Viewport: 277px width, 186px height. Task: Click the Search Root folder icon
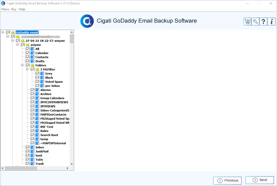[x=37, y=135]
